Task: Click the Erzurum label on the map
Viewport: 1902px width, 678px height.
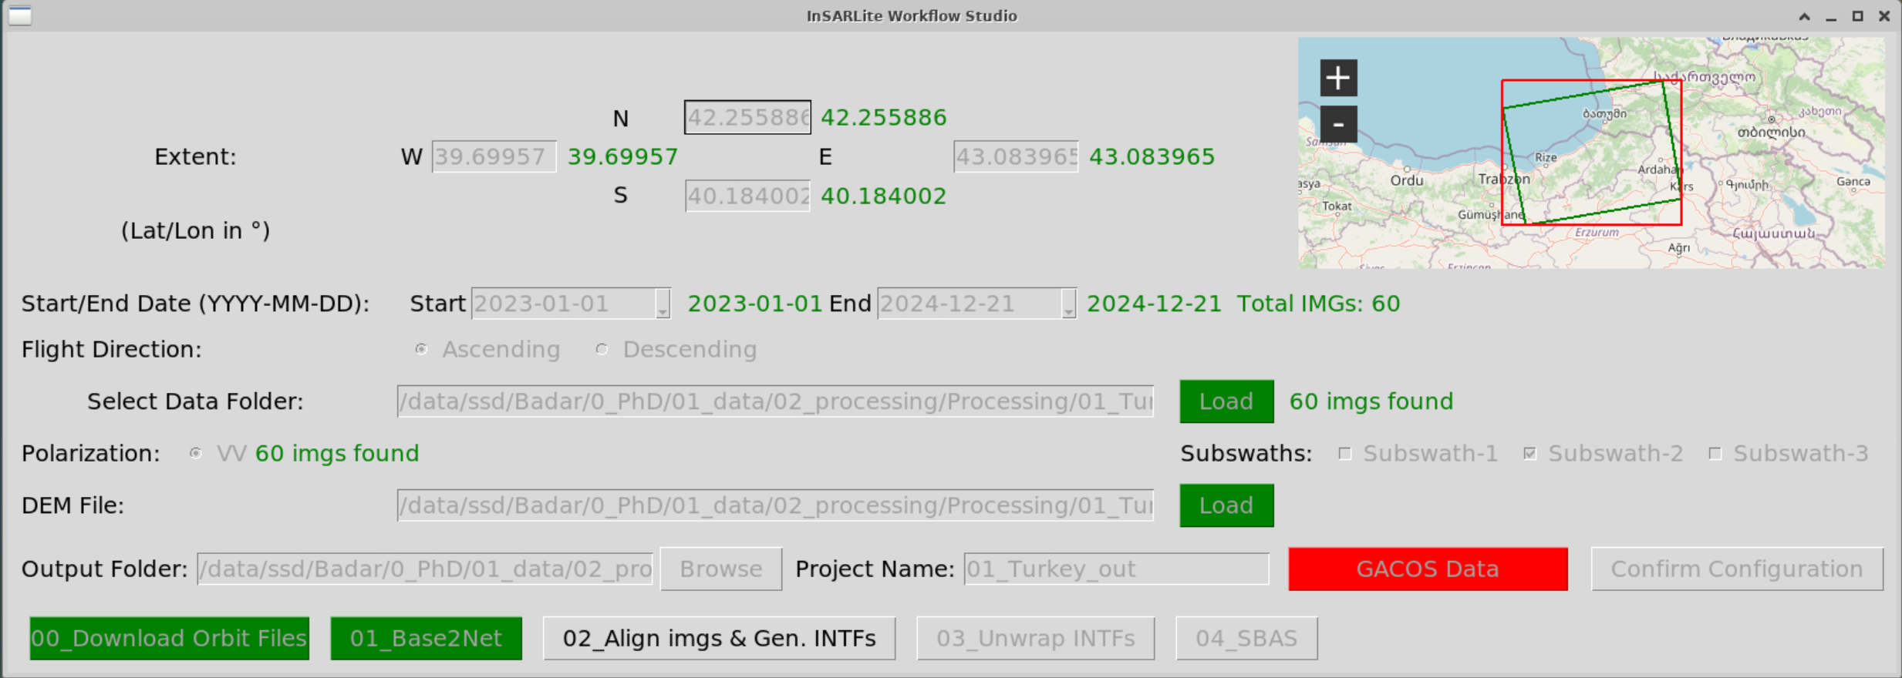Action: click(x=1597, y=232)
